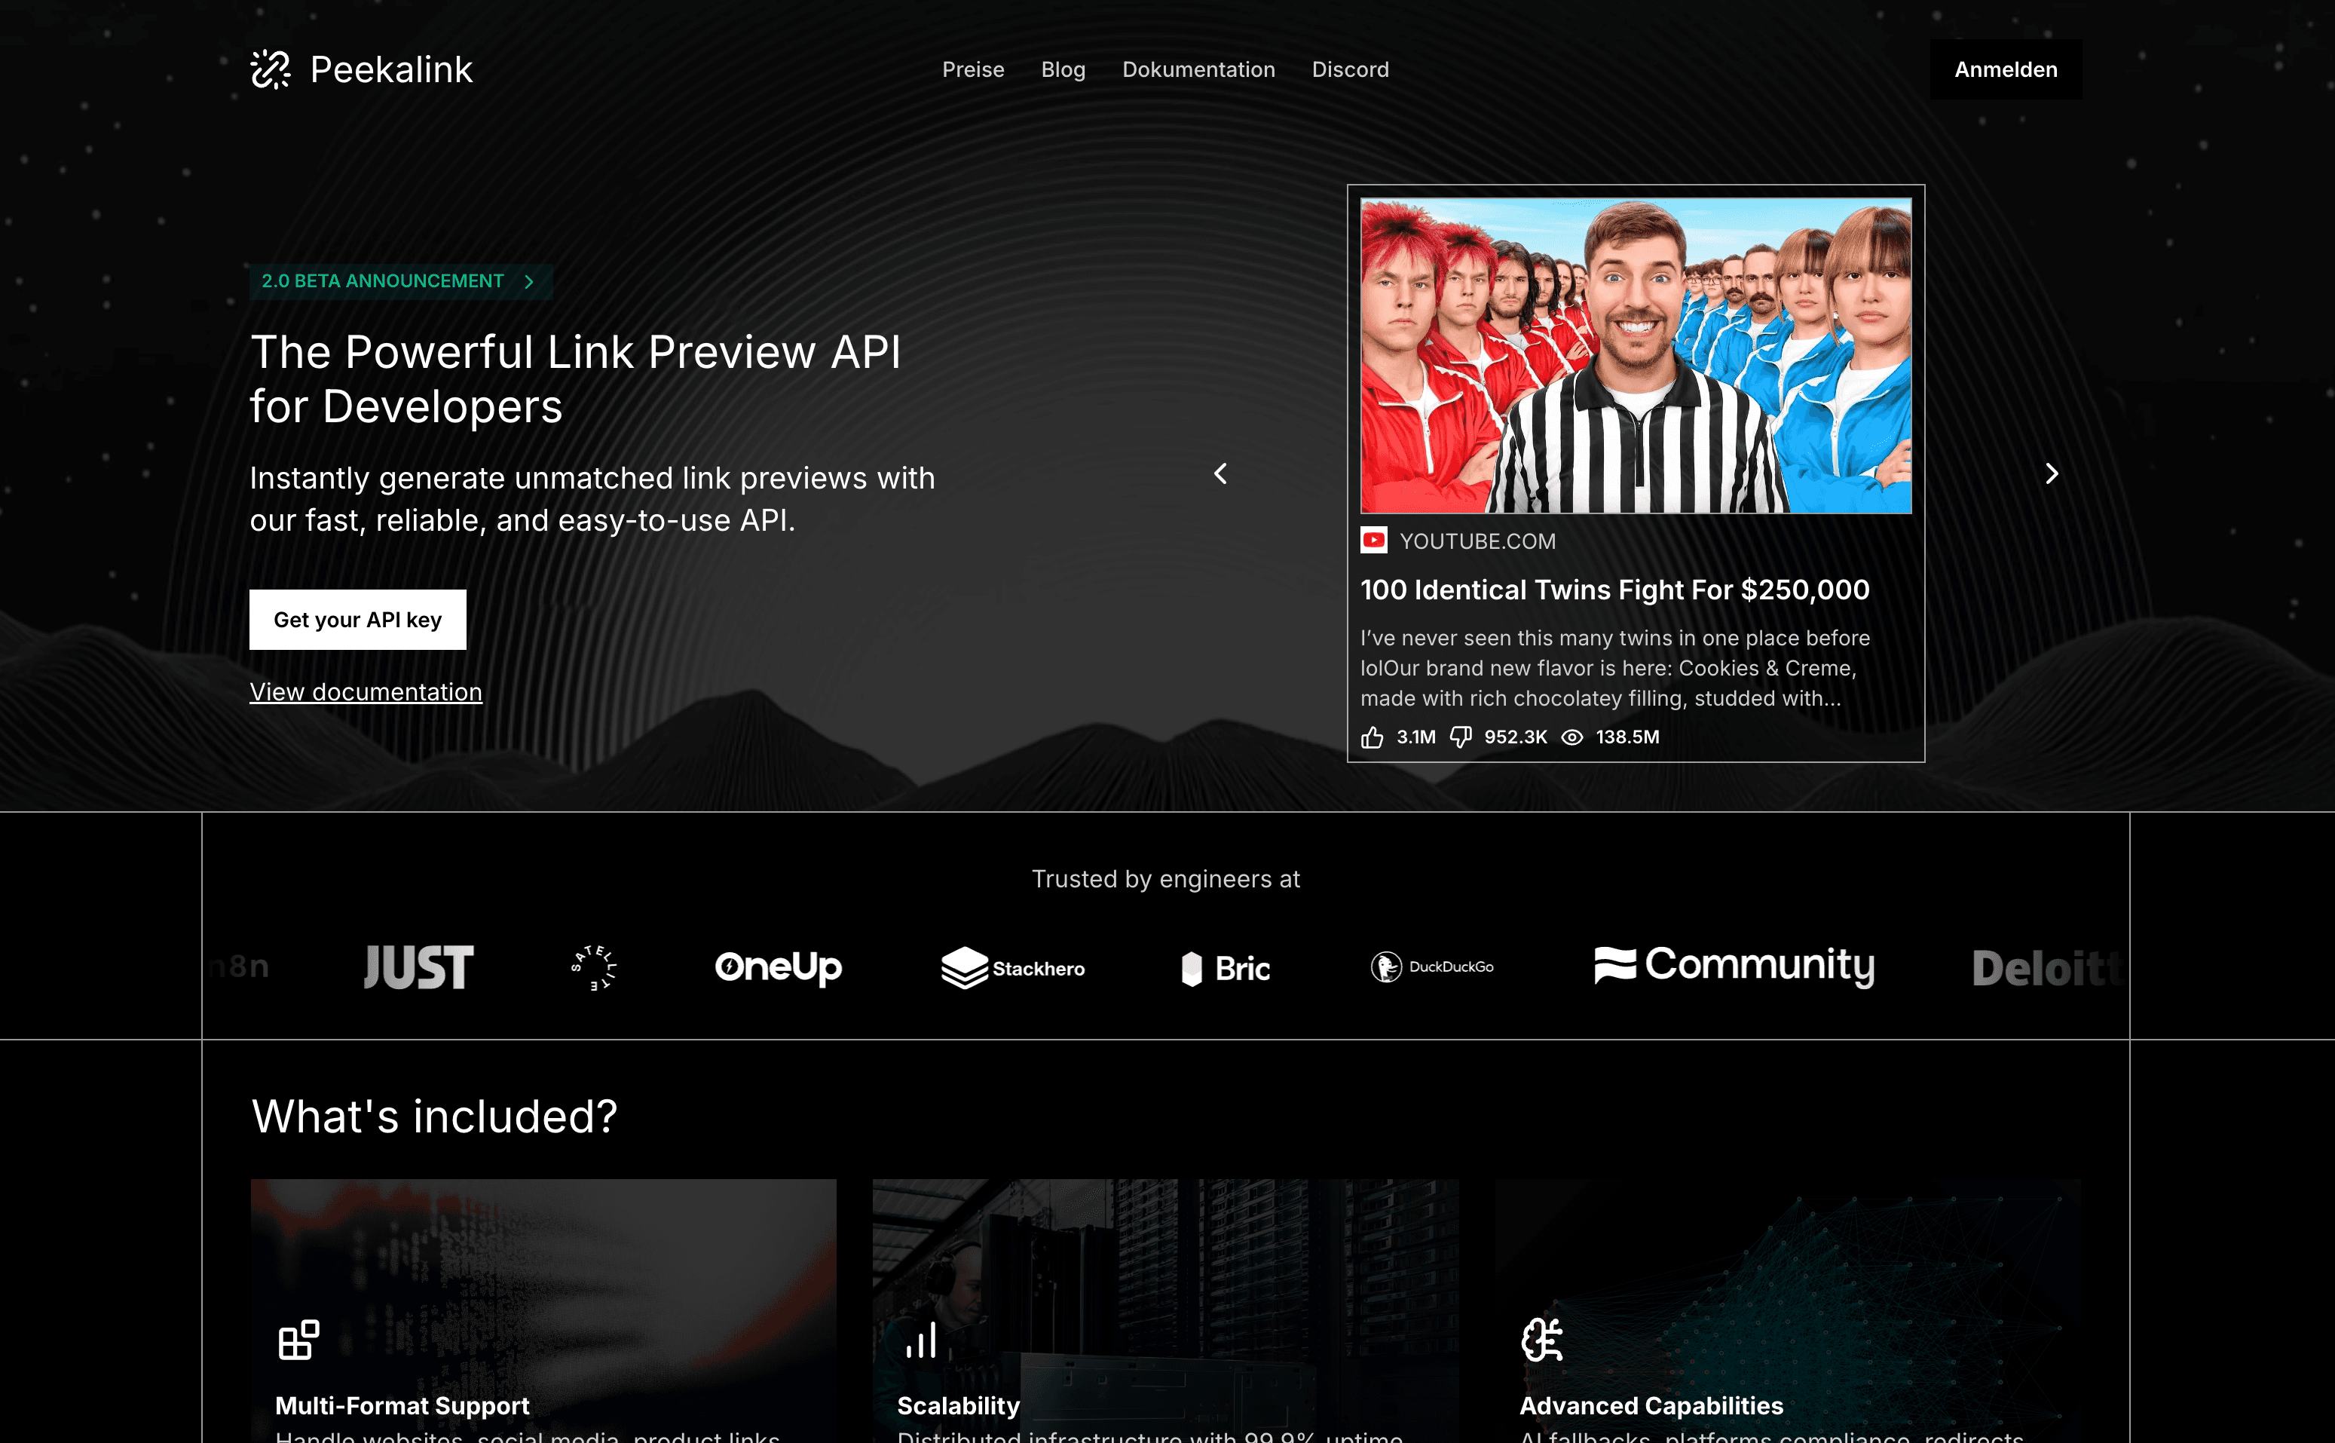The height and width of the screenshot is (1443, 2335).
Task: Expand the 2.0 Beta Announcement chevron
Action: tap(529, 281)
